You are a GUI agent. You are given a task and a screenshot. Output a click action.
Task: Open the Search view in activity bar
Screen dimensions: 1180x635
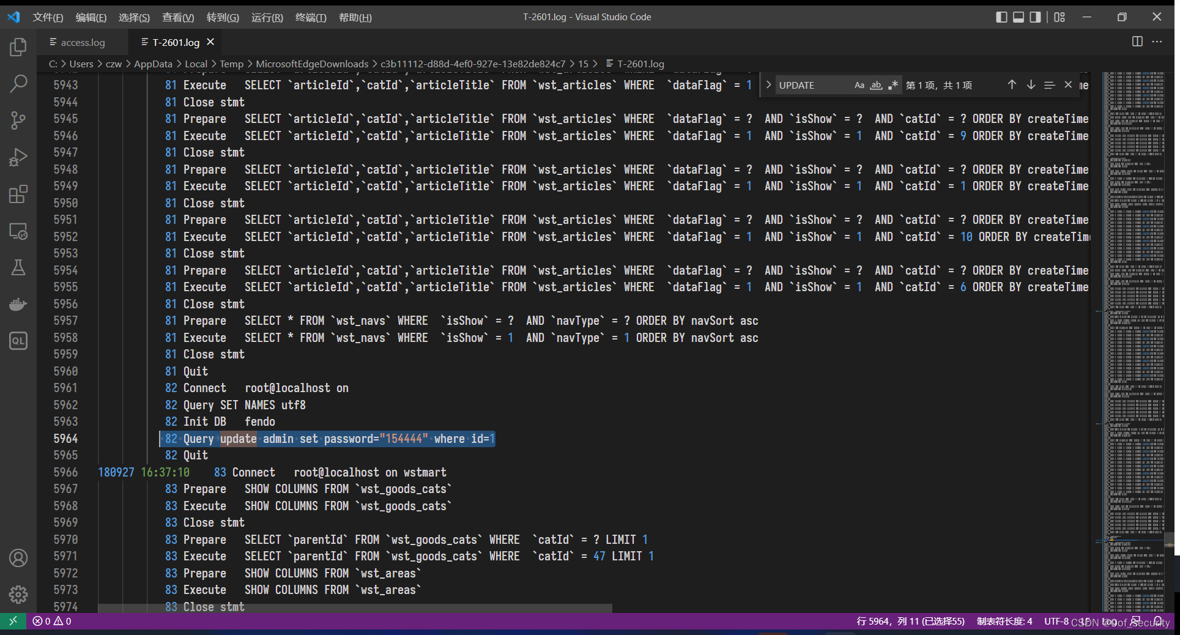[18, 84]
